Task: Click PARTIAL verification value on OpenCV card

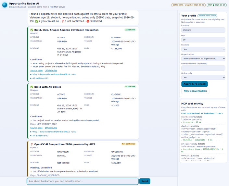Action: coord(61,156)
